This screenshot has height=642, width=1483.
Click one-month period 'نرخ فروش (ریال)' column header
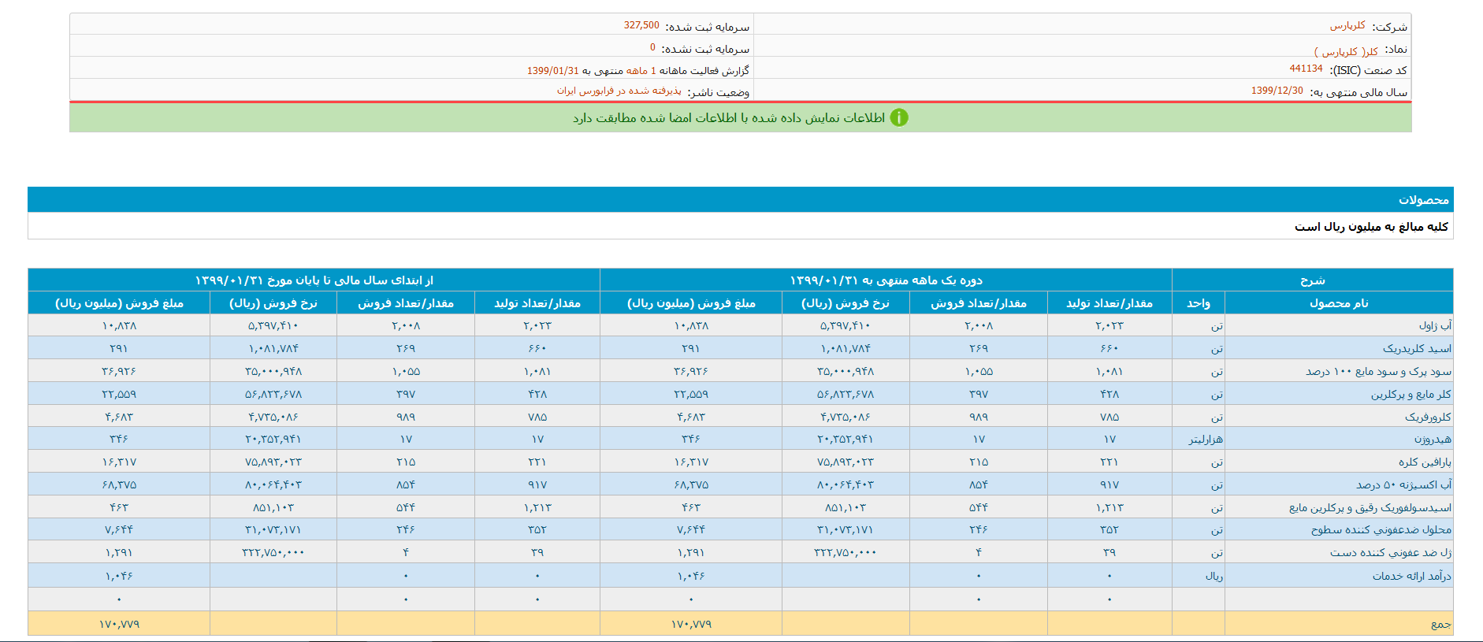(845, 302)
